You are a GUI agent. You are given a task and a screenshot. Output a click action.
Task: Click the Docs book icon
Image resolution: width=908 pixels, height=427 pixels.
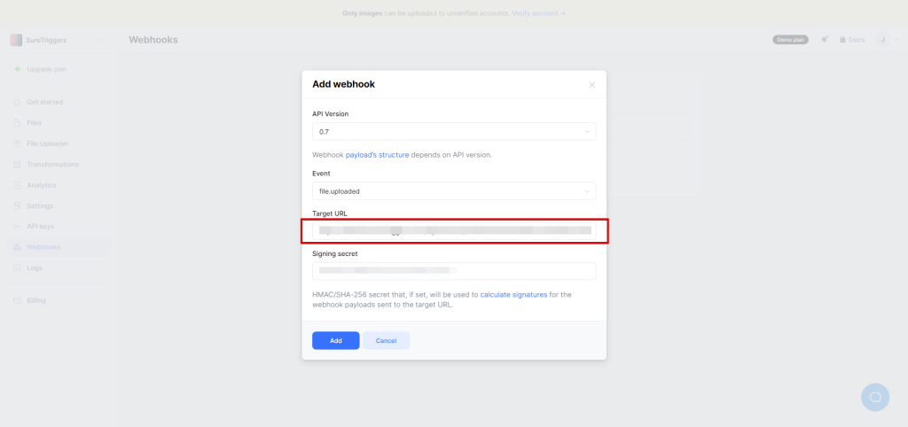click(842, 40)
